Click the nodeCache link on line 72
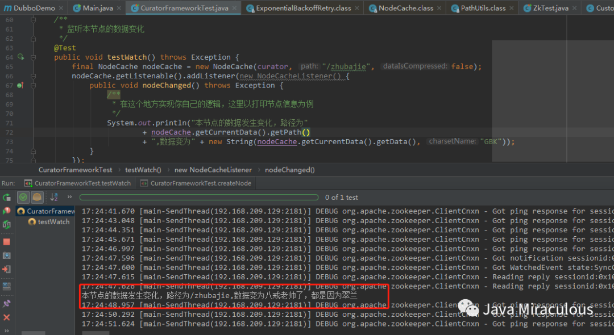614x335 pixels. [171, 132]
